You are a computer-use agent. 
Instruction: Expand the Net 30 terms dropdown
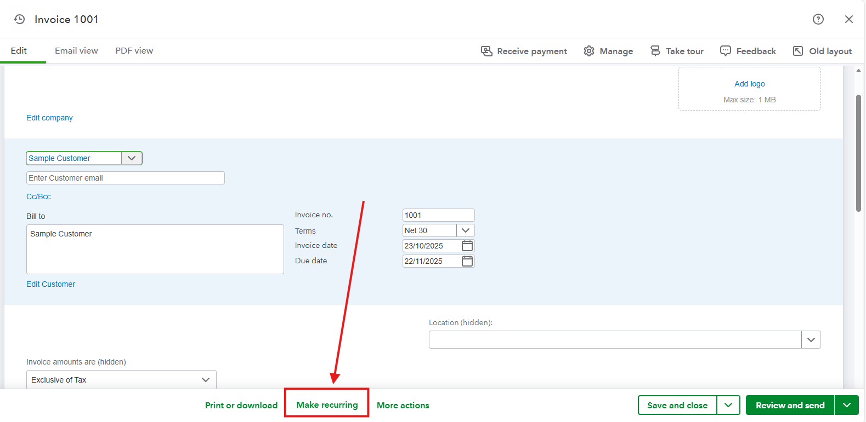pyautogui.click(x=466, y=230)
